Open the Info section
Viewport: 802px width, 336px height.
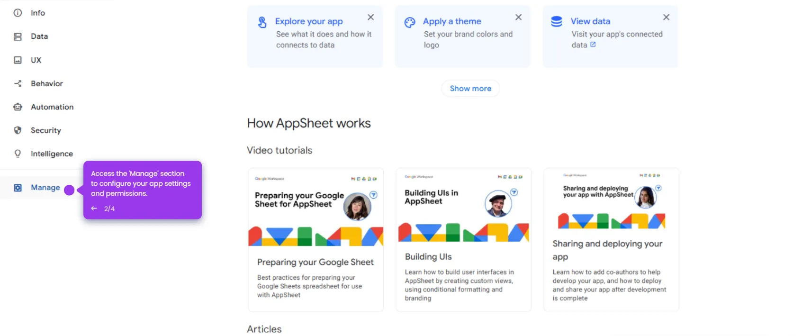click(x=38, y=13)
